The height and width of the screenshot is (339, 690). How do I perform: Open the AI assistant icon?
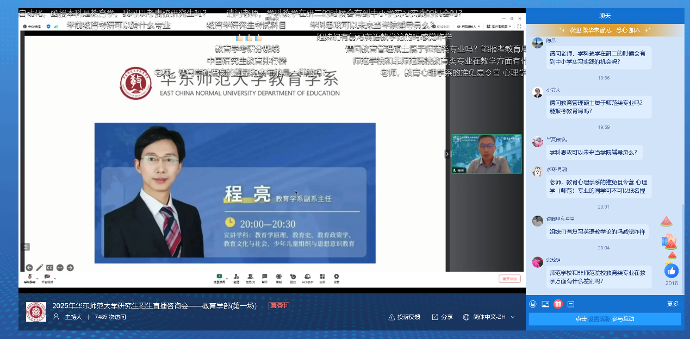coord(307,277)
